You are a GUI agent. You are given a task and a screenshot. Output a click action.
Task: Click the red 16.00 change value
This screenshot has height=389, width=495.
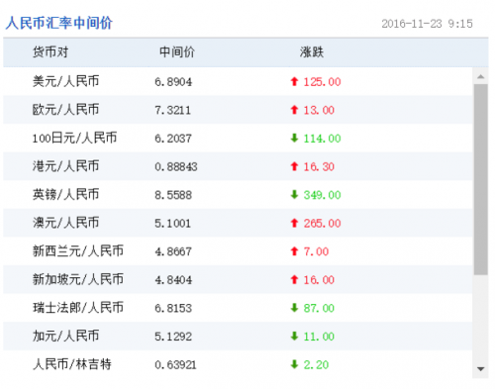[x=319, y=280]
